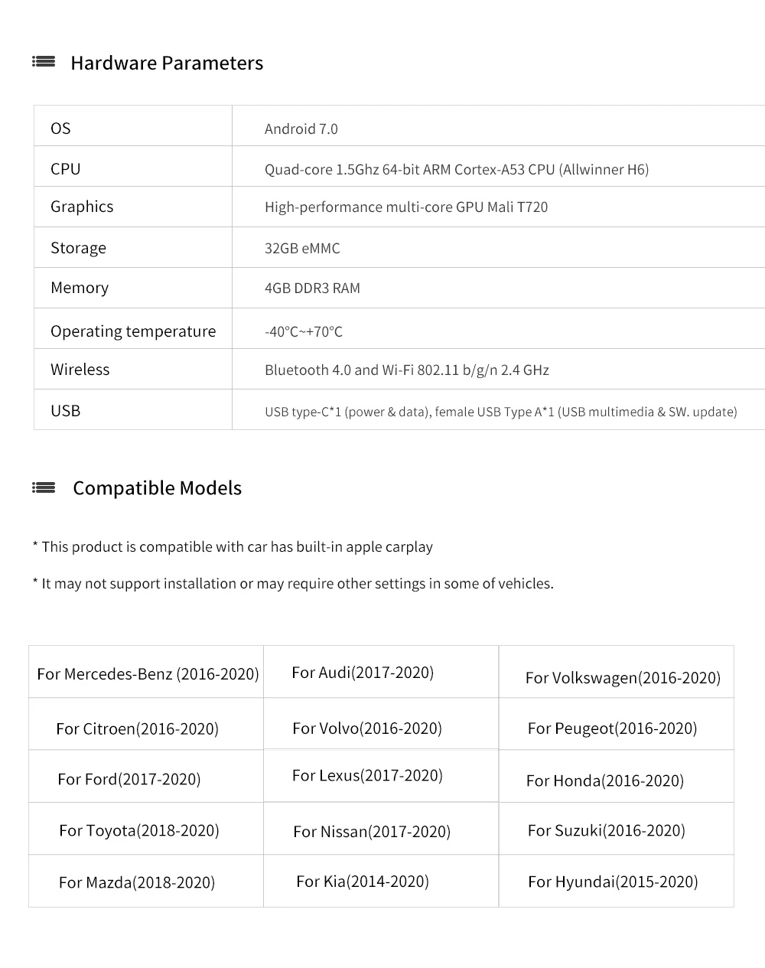Select the GPU Mali T720 graphics row
The height and width of the screenshot is (968, 765).
(x=406, y=207)
